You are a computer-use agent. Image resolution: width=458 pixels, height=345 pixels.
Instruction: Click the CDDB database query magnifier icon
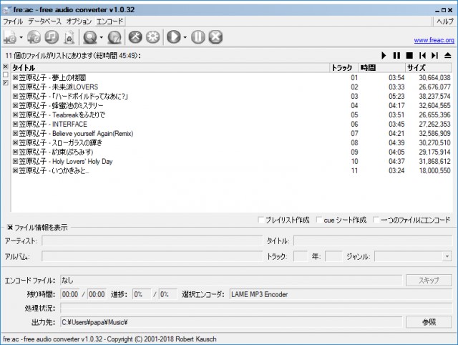(x=90, y=37)
